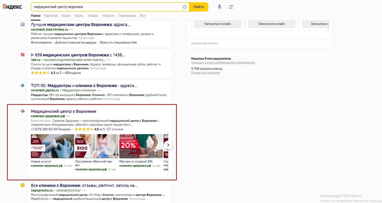Screen dimensions: 382x203
Task: Click the Саквояж Здоровья favicon
Action: tap(23, 111)
